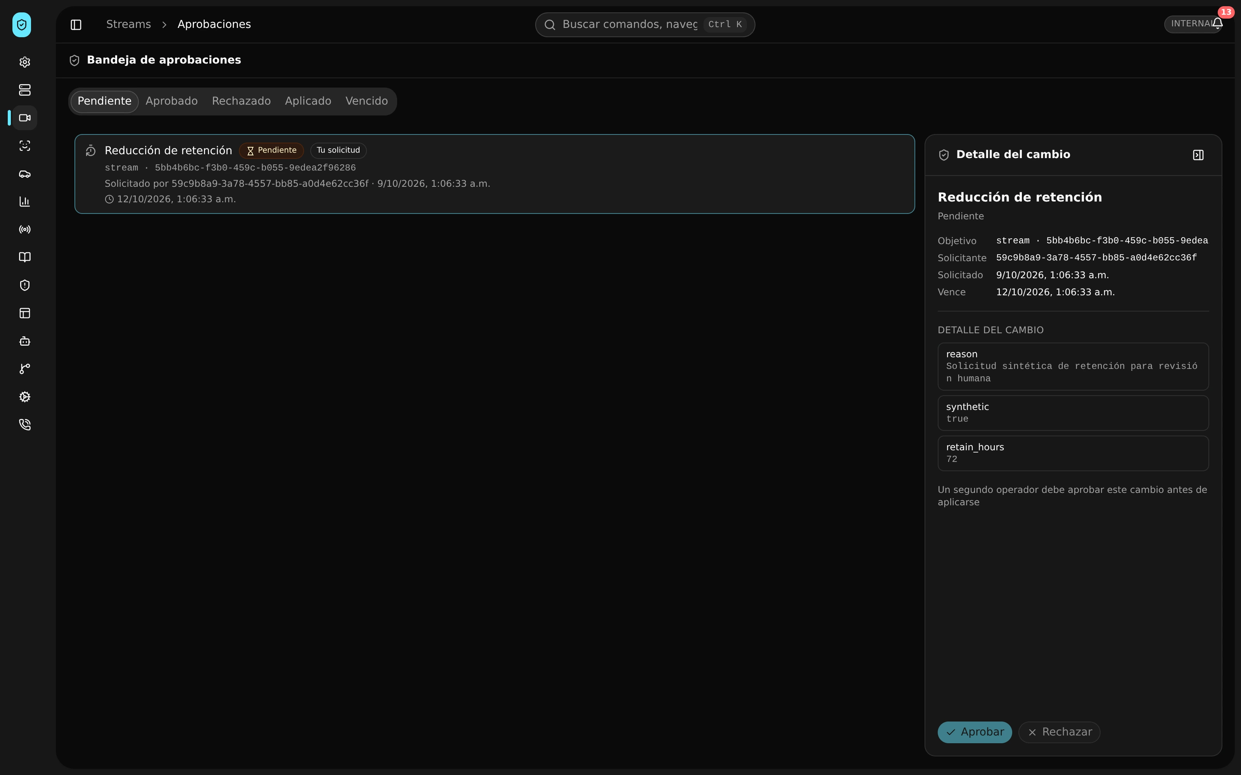Image resolution: width=1241 pixels, height=775 pixels.
Task: Open the robot bot sidebar icon
Action: click(24, 341)
